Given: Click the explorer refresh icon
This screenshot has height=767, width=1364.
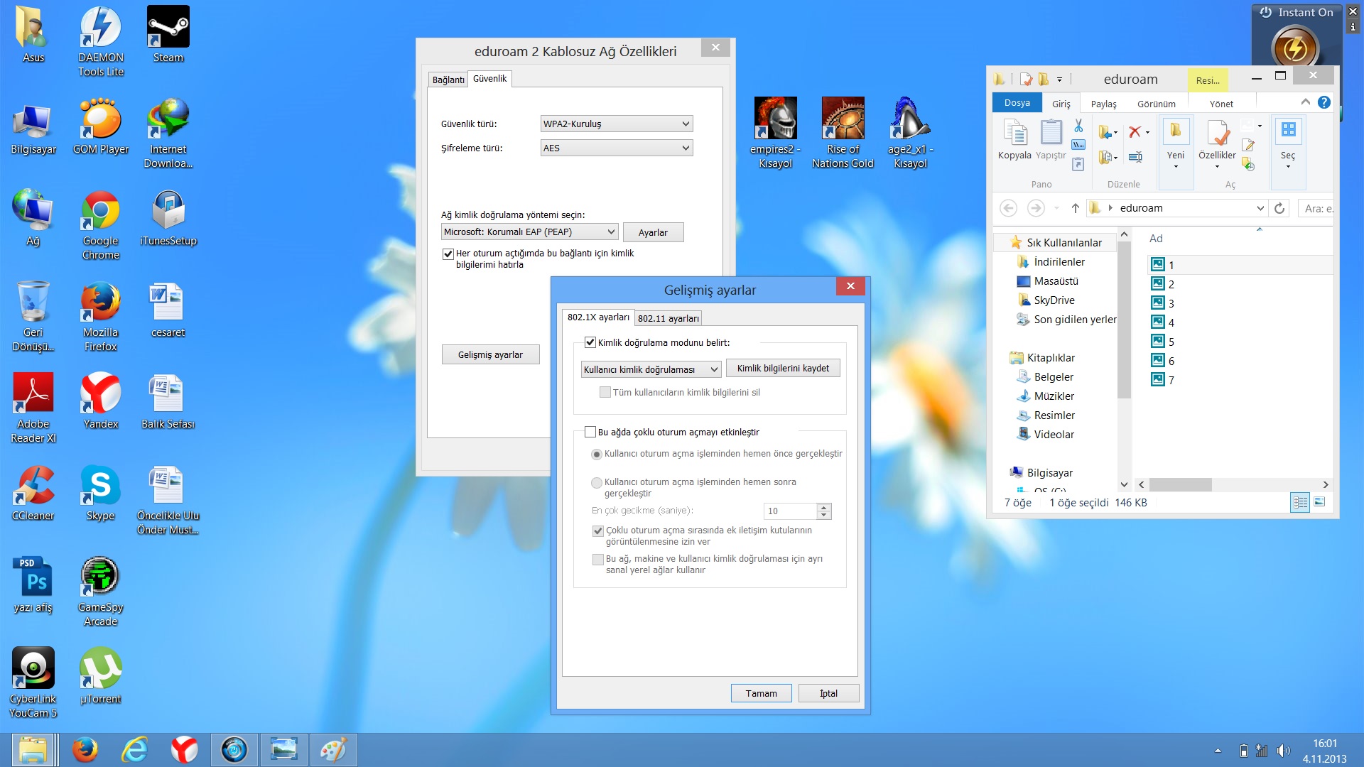Looking at the screenshot, I should (x=1279, y=208).
